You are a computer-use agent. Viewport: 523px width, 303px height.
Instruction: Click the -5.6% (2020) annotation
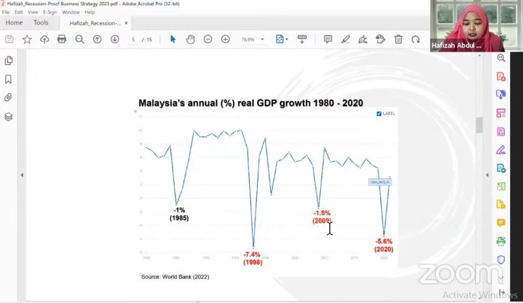(384, 245)
